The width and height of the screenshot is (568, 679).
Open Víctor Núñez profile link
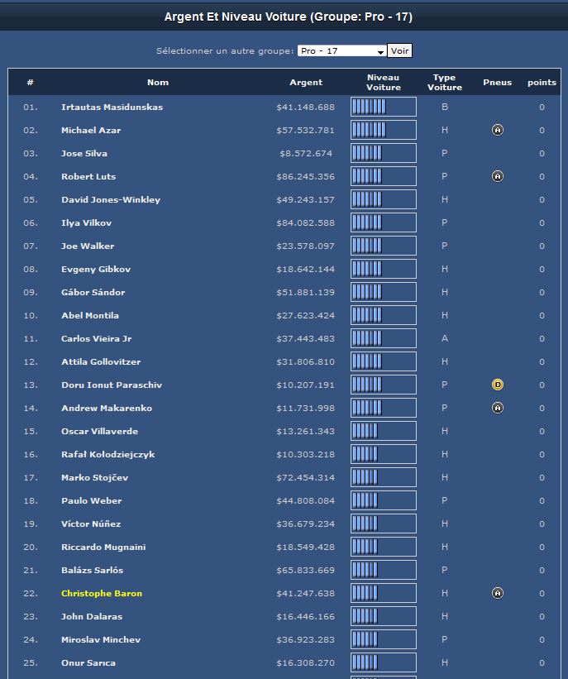(x=91, y=524)
